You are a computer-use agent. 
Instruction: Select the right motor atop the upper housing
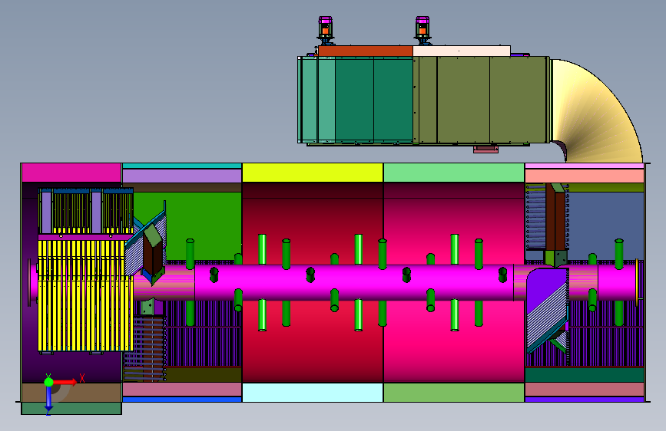pyautogui.click(x=422, y=31)
